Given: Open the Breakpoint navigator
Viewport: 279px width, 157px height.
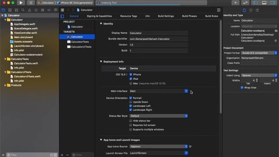Looking at the screenshot, I should 49,10.
